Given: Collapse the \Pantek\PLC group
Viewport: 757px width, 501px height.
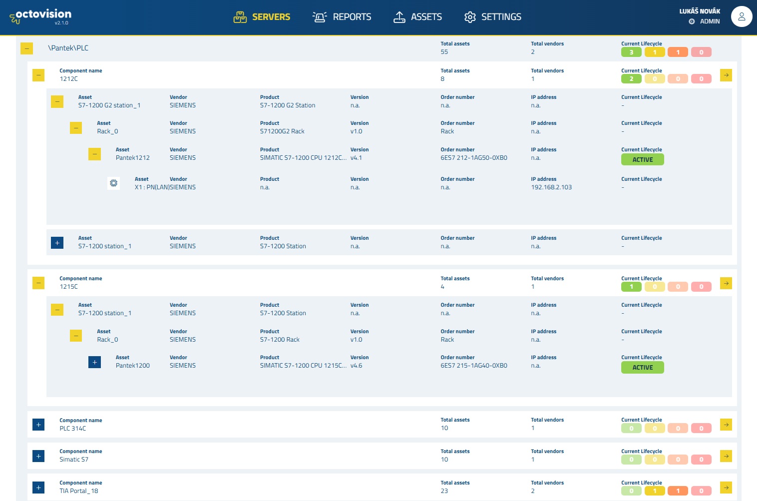Looking at the screenshot, I should 26,48.
